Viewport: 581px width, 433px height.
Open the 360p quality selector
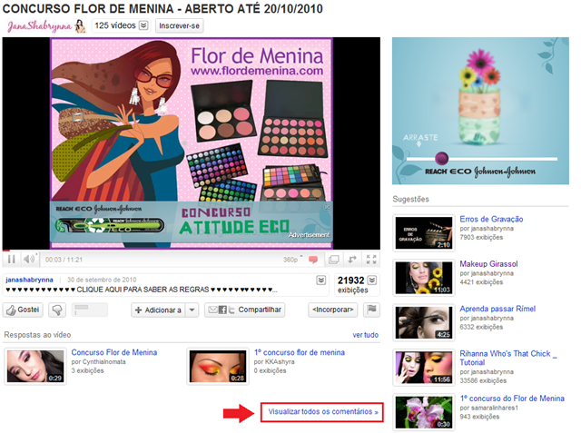292,260
